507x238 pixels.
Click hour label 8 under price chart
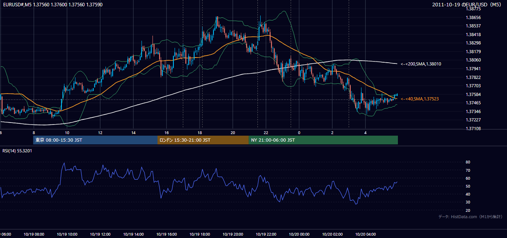tap(34, 132)
